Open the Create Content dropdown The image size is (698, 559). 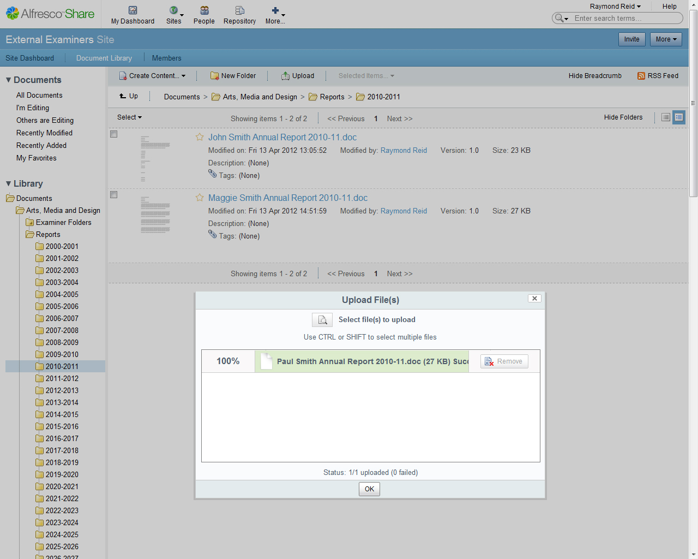click(152, 75)
